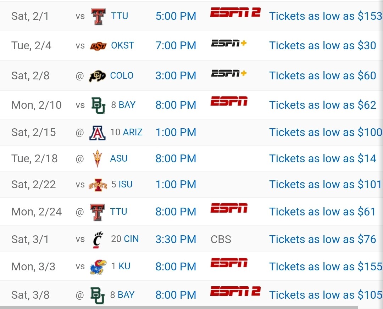Click the Kansas Jayhawk logo
This screenshot has height=309, width=383.
[98, 267]
